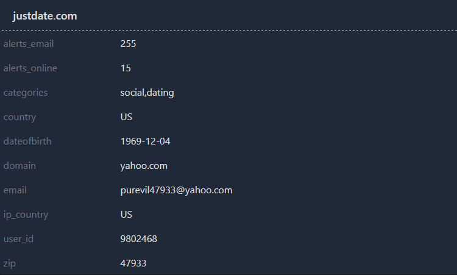Select the country field label

(x=20, y=117)
